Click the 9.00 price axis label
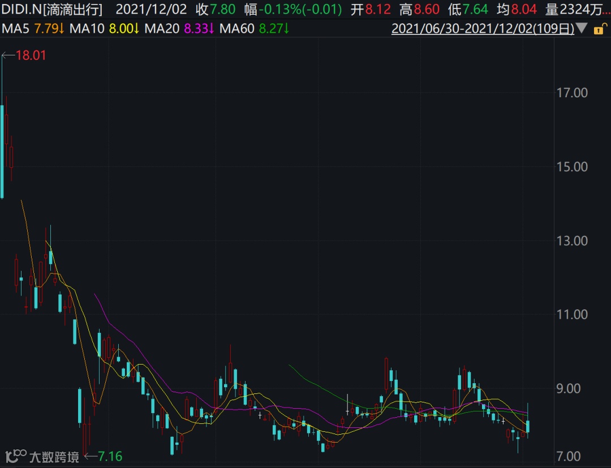 pyautogui.click(x=569, y=388)
